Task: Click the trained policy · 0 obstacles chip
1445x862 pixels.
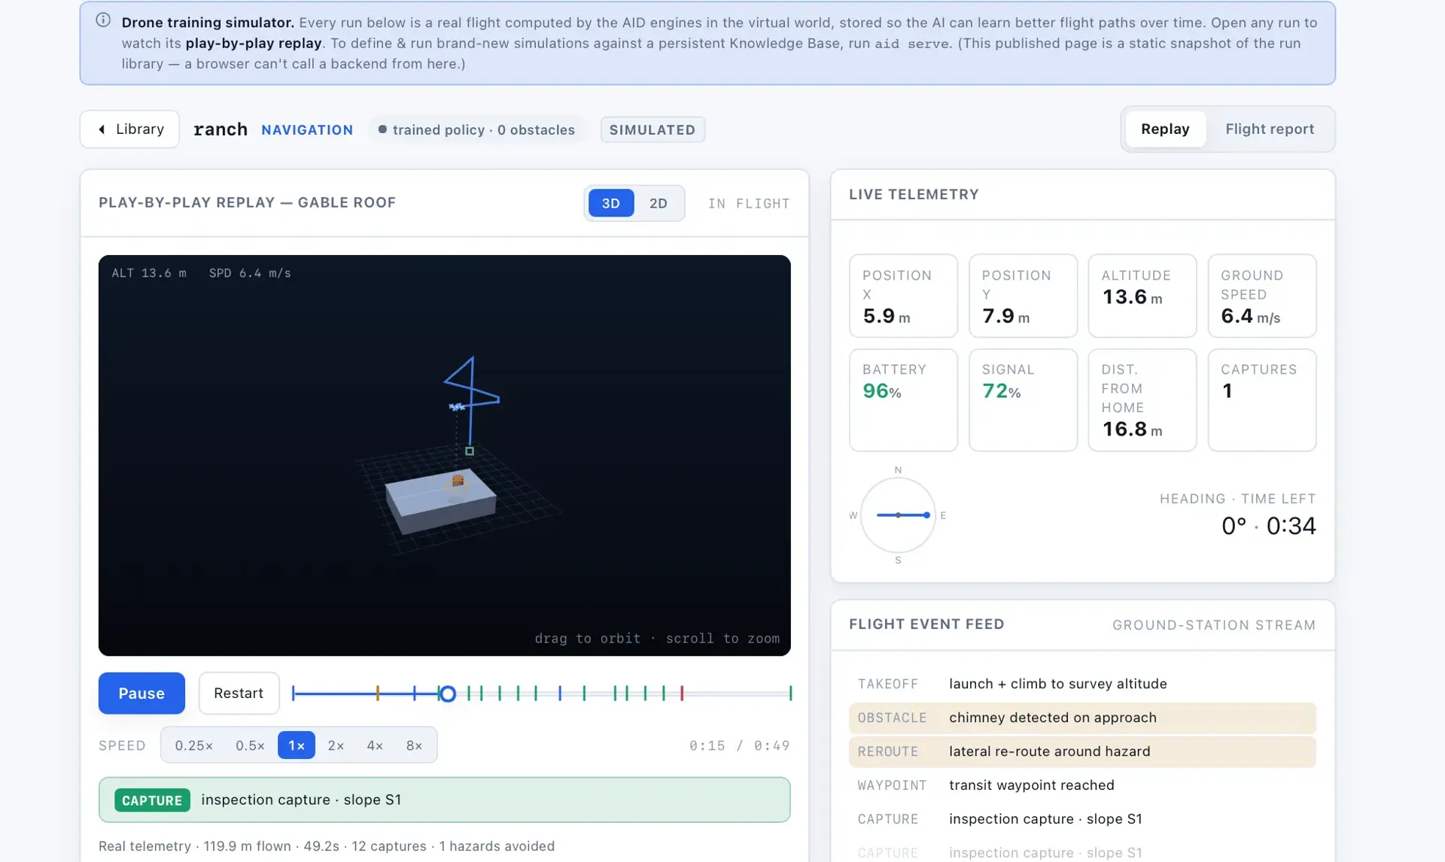Action: point(477,129)
